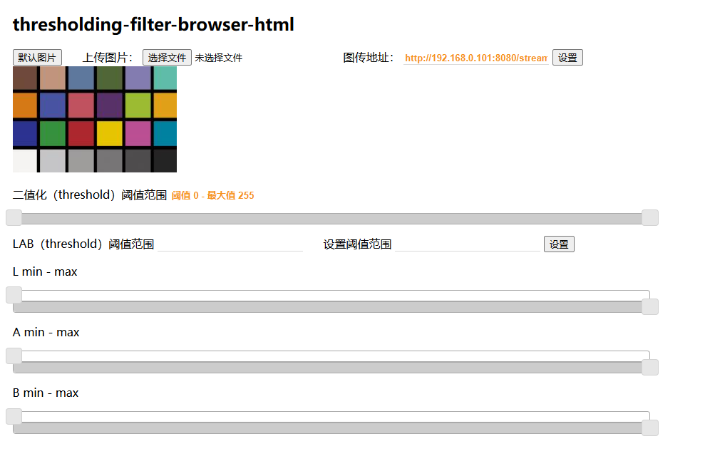Click the L max slider handle

(649, 307)
